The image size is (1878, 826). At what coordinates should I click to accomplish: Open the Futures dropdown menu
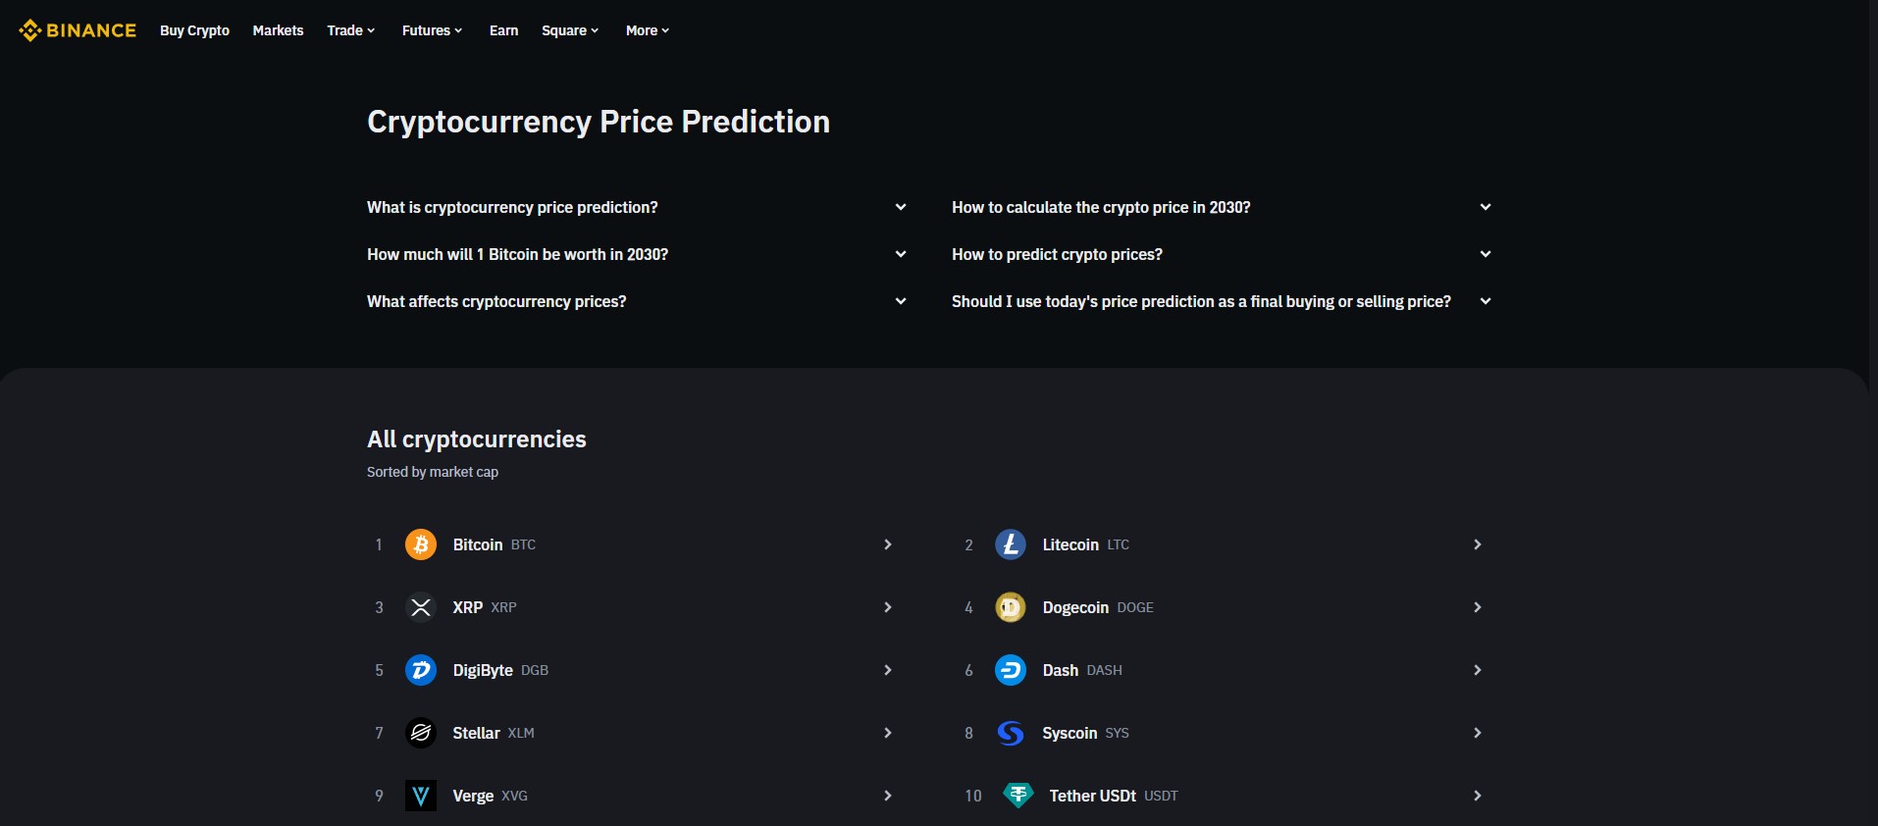coord(431,30)
